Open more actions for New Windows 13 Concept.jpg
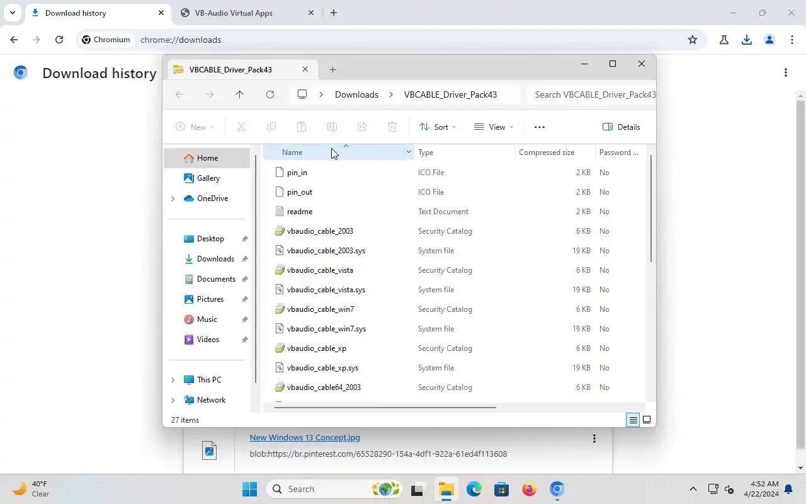Image resolution: width=806 pixels, height=504 pixels. click(594, 438)
